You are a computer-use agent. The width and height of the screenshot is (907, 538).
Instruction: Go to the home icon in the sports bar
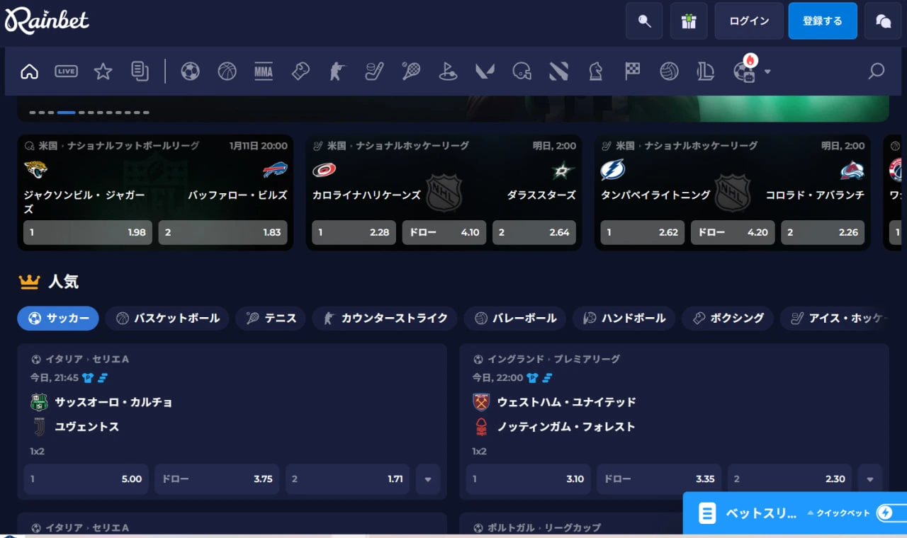tap(29, 71)
